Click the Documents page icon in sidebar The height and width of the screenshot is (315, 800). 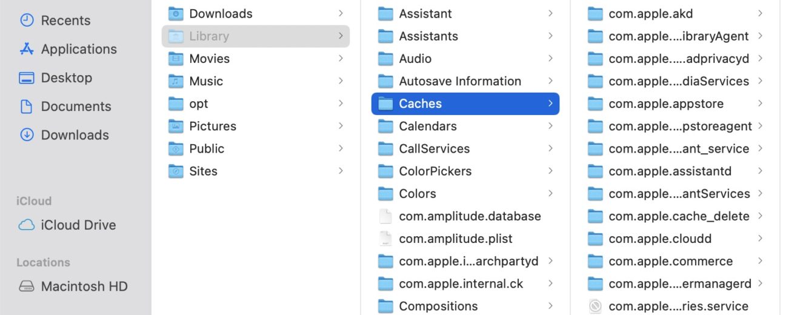pos(27,107)
